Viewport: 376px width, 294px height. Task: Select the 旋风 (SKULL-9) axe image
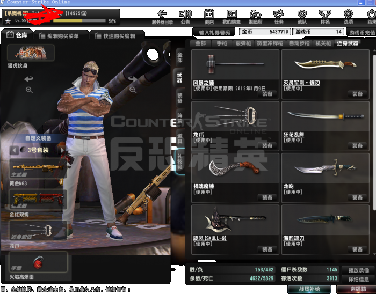(235, 220)
